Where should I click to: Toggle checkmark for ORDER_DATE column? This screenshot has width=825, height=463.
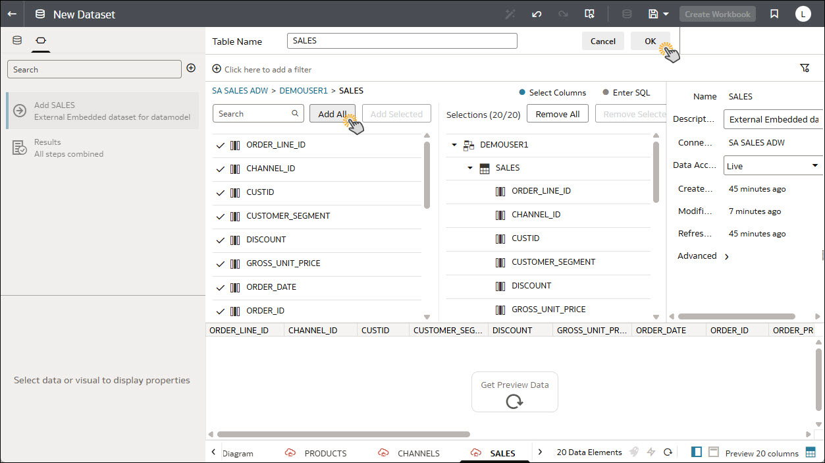221,287
